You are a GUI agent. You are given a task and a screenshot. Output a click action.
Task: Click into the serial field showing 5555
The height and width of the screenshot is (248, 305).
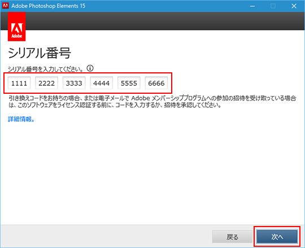[x=129, y=83]
